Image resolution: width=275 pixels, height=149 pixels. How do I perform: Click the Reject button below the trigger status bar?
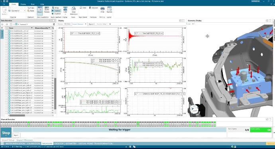(x=16, y=135)
